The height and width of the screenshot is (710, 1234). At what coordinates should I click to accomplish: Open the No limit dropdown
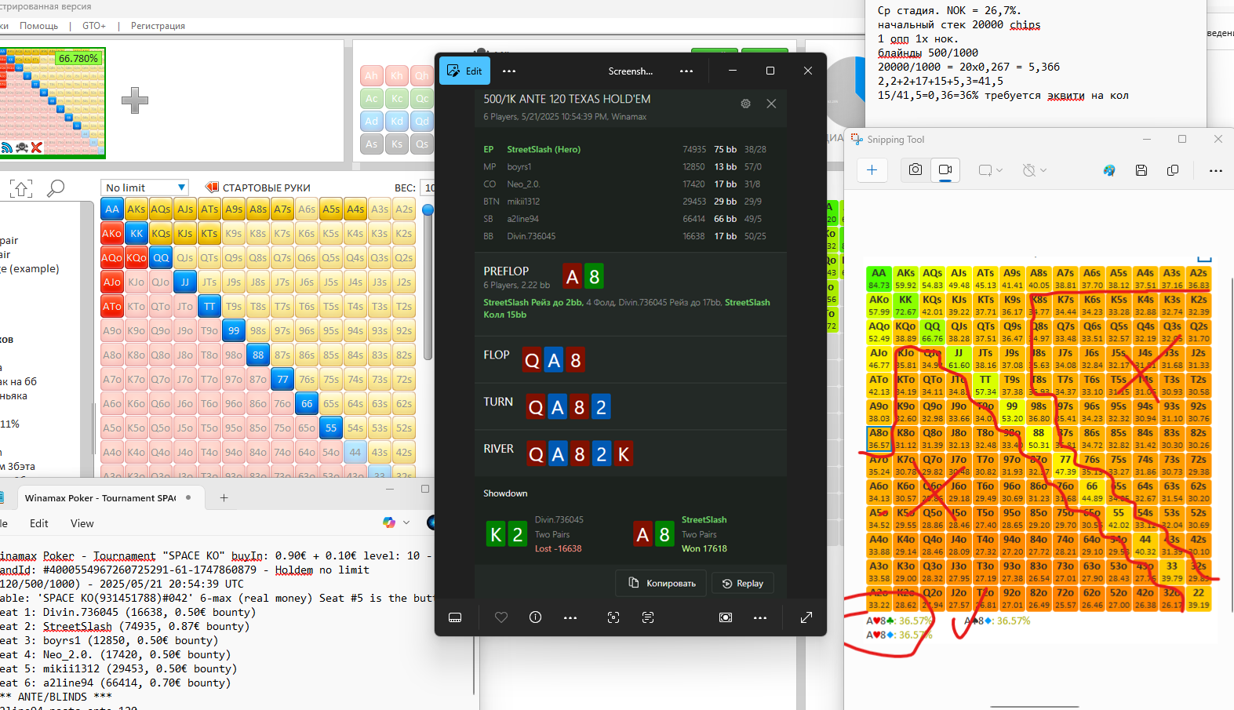tap(144, 188)
